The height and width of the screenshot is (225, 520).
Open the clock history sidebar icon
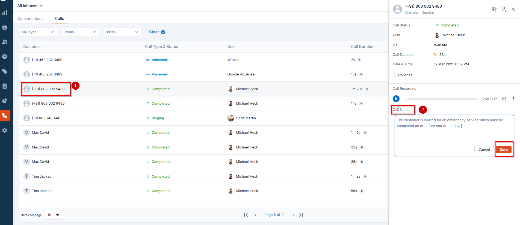[x=5, y=57]
